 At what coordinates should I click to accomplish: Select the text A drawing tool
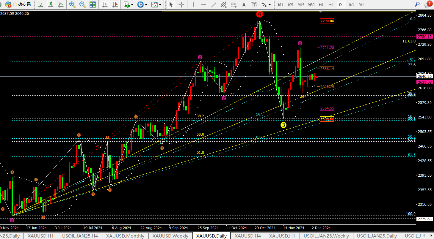pyautogui.click(x=244, y=4)
